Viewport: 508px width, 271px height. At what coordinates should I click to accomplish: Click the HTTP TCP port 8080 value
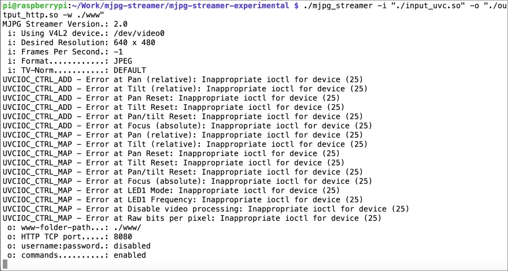(123, 237)
